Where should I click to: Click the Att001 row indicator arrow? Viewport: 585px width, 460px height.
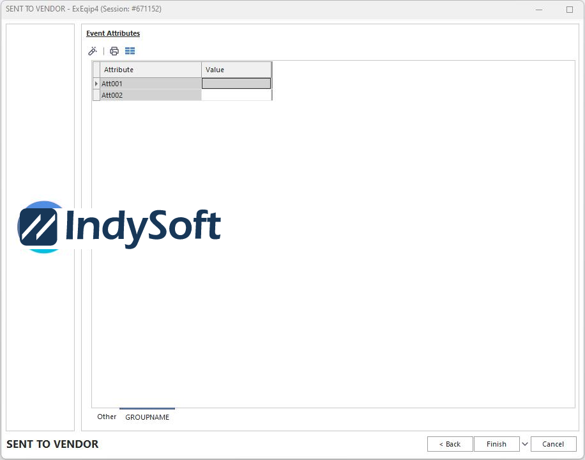click(96, 84)
